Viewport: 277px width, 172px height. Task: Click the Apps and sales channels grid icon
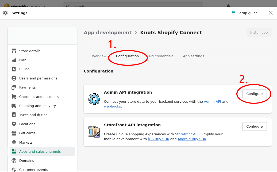pyautogui.click(x=14, y=151)
